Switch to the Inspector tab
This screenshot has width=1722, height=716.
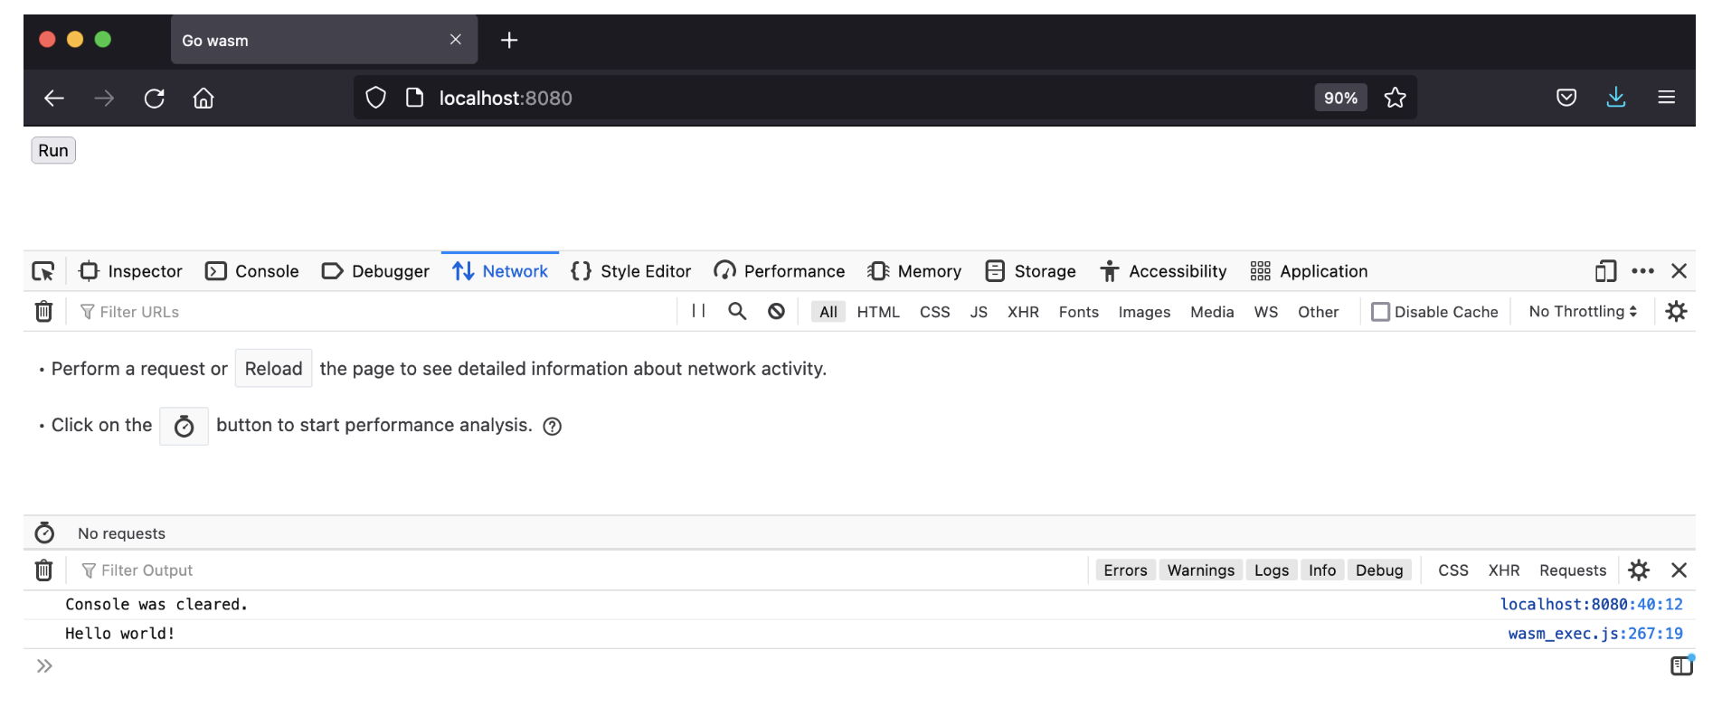coord(131,271)
